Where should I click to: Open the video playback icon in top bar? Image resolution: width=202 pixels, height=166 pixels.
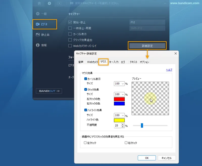click(59, 3)
